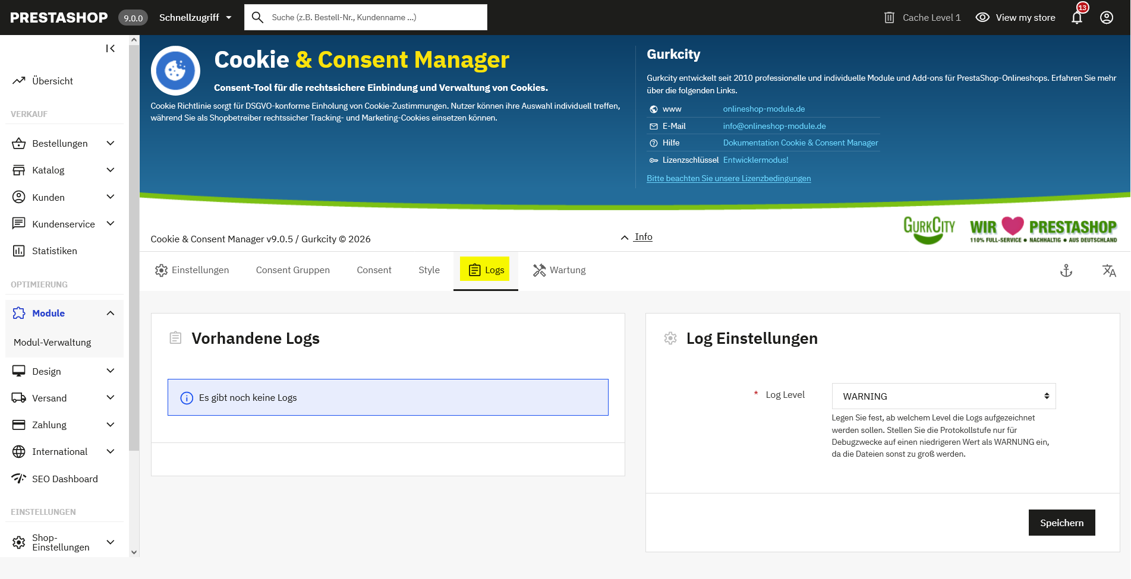Click the user profile avatar icon
This screenshot has width=1131, height=579.
tap(1106, 18)
